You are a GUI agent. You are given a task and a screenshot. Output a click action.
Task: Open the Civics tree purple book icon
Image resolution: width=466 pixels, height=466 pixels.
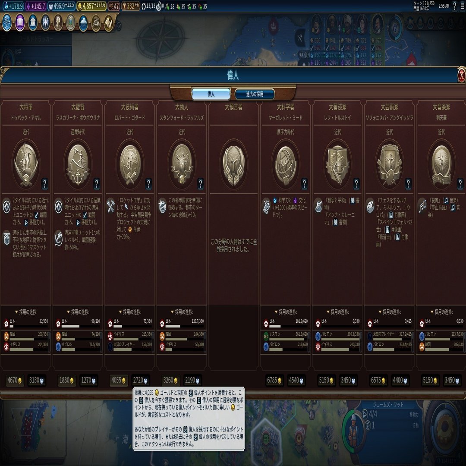coord(19,23)
